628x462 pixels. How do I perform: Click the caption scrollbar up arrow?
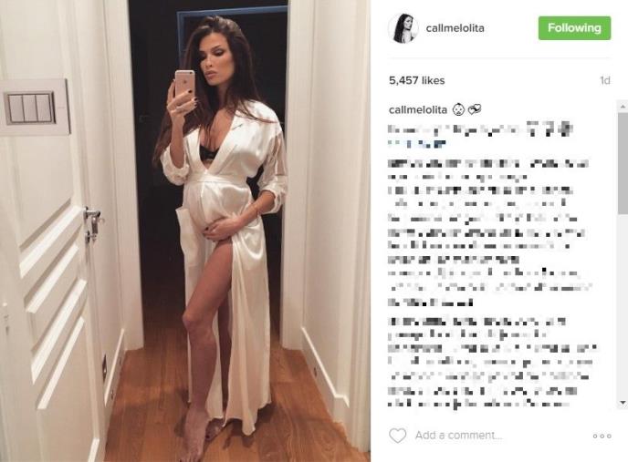[623, 106]
